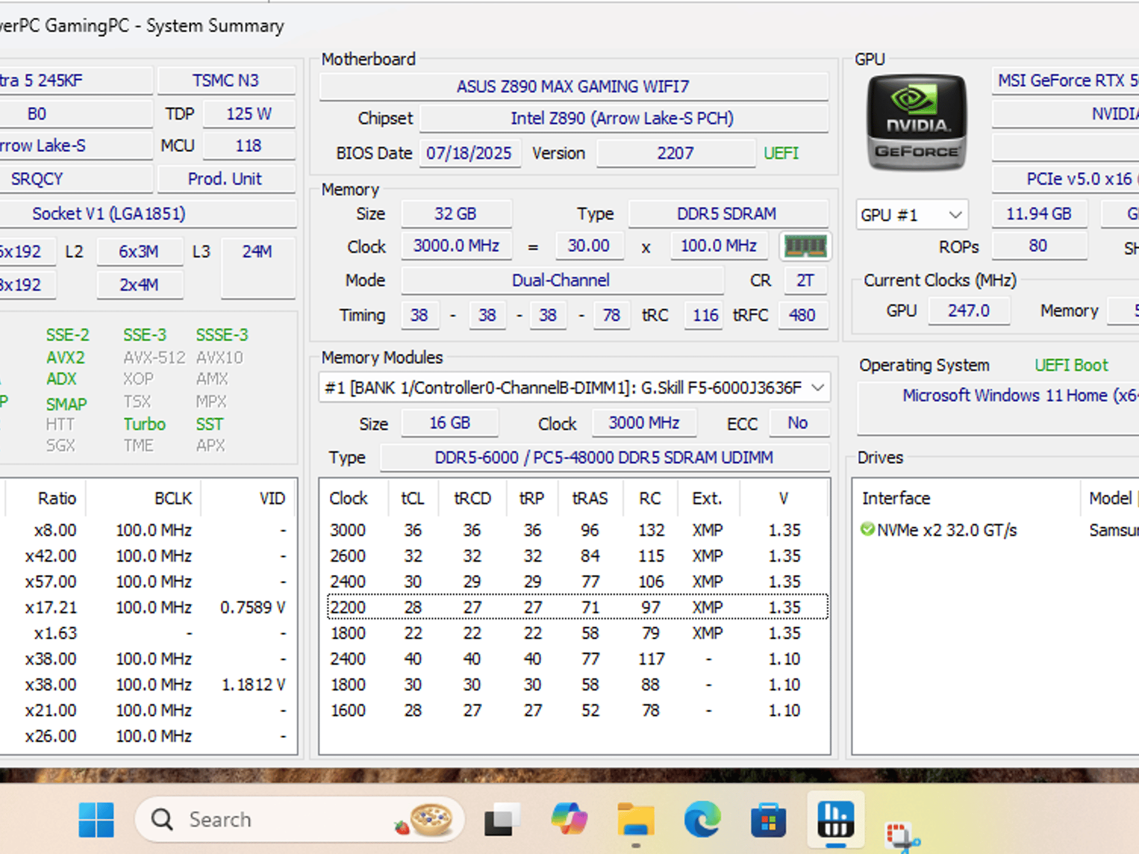Click the memory clock 3000.0 MHz field
The height and width of the screenshot is (854, 1139).
(x=456, y=246)
